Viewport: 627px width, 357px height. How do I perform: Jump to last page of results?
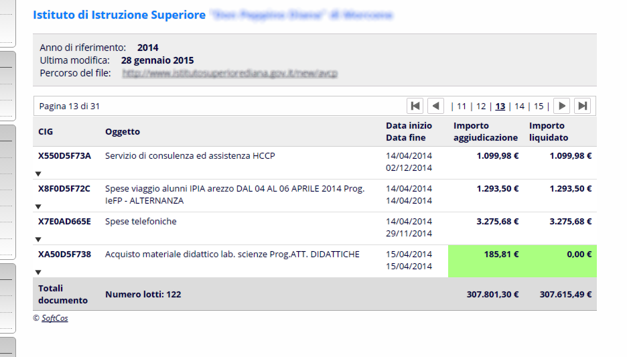[583, 106]
